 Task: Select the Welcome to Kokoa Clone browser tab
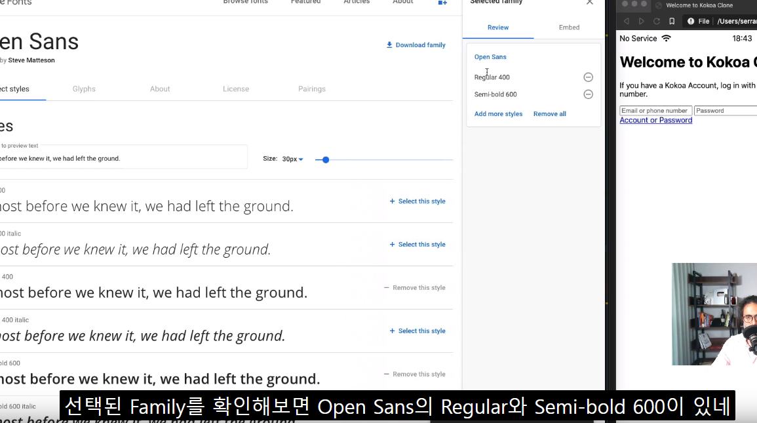(x=699, y=5)
